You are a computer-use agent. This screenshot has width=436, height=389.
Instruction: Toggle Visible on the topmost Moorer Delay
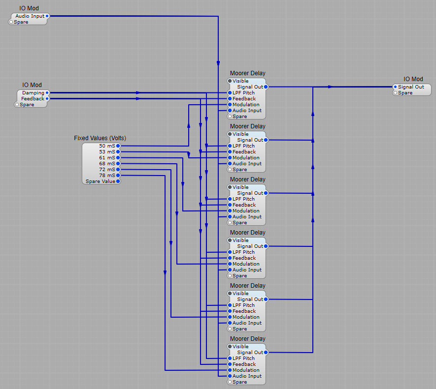pos(230,81)
